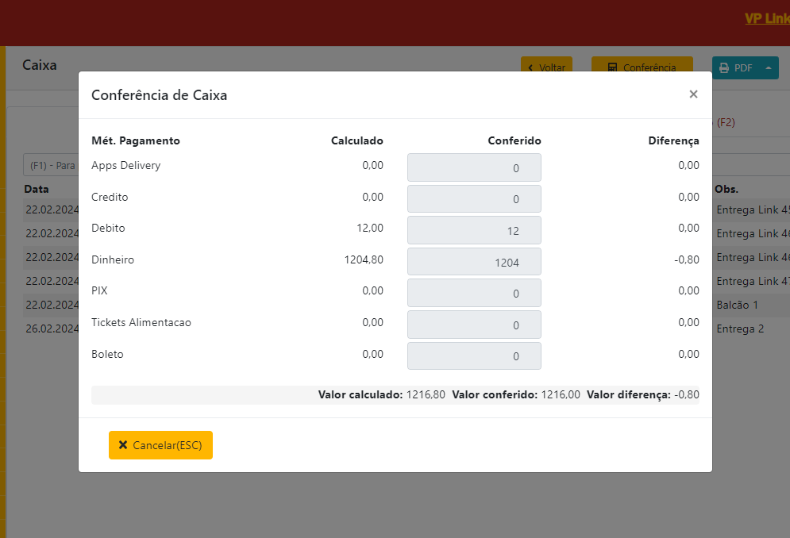Click the calculator icon on Conferência button

point(612,68)
